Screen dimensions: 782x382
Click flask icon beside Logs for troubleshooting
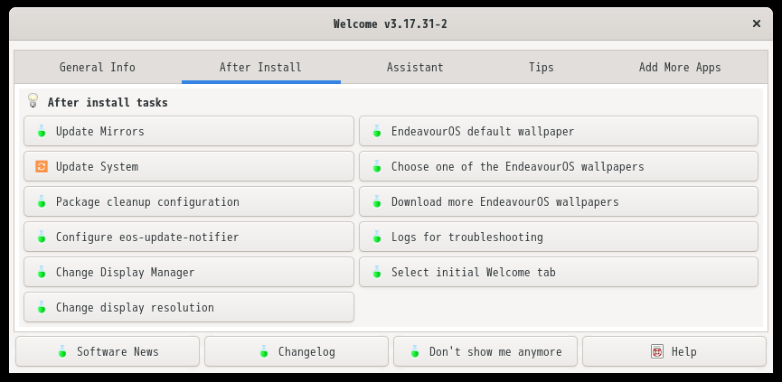(x=377, y=238)
